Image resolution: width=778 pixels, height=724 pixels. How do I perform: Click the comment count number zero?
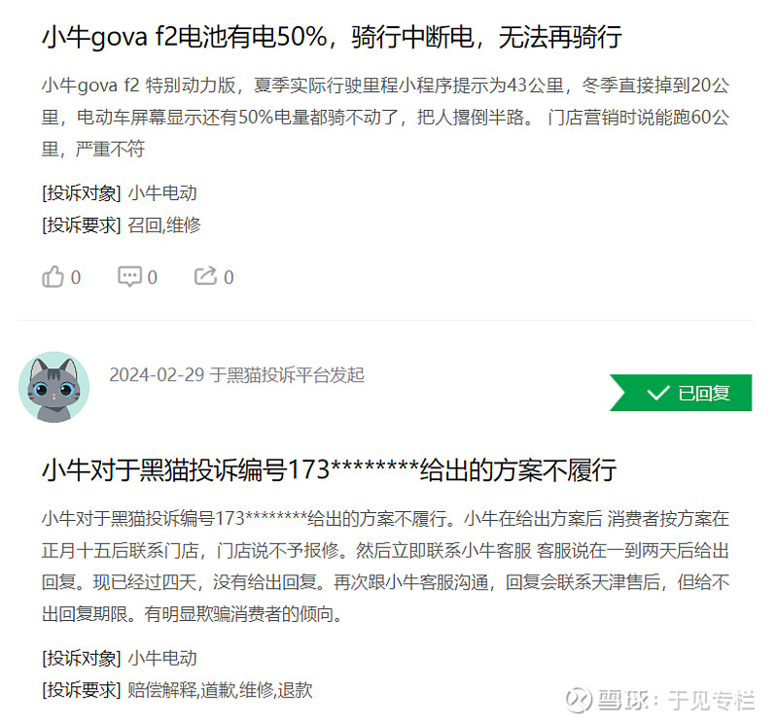153,277
